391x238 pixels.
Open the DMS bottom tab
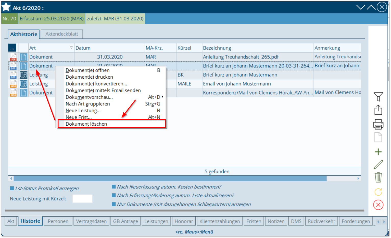[x=296, y=221]
